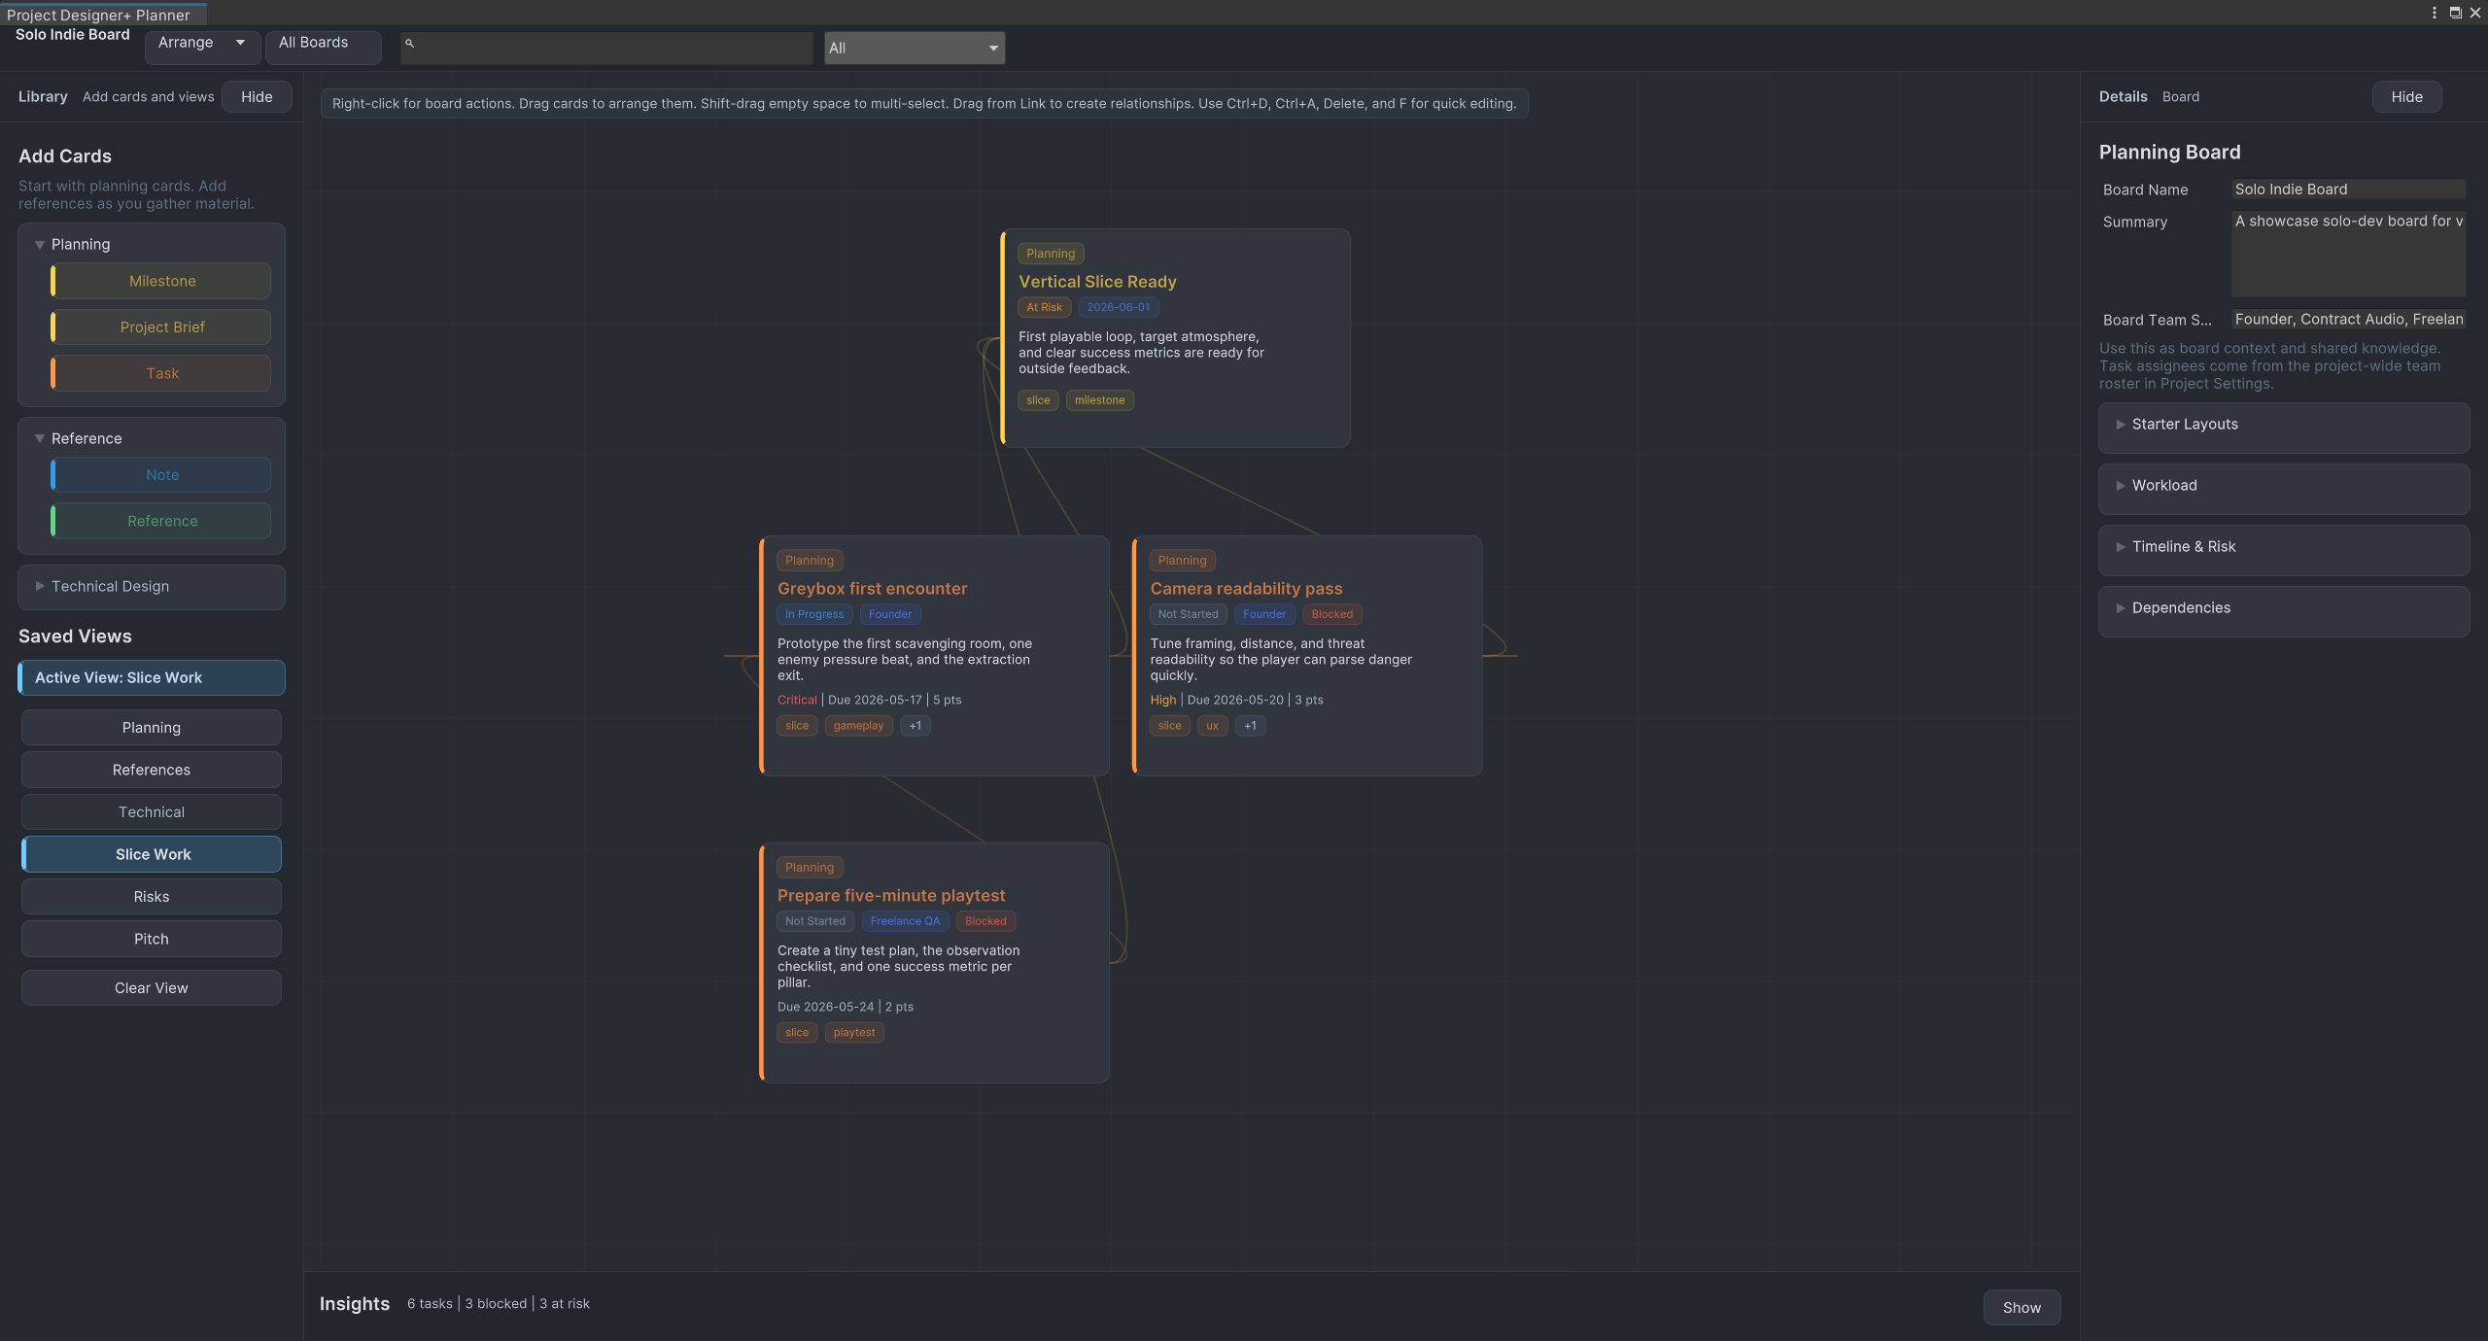
Task: Click the Founder badge on Camera card
Action: (x=1264, y=614)
